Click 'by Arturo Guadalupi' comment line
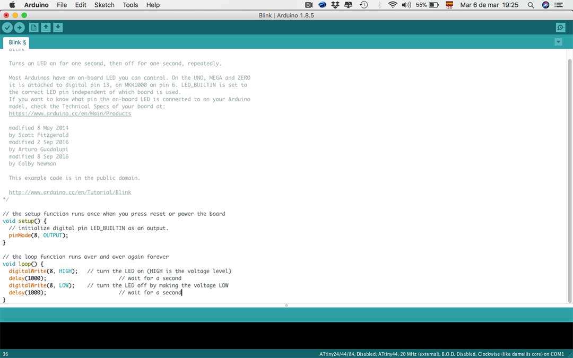 (38, 150)
